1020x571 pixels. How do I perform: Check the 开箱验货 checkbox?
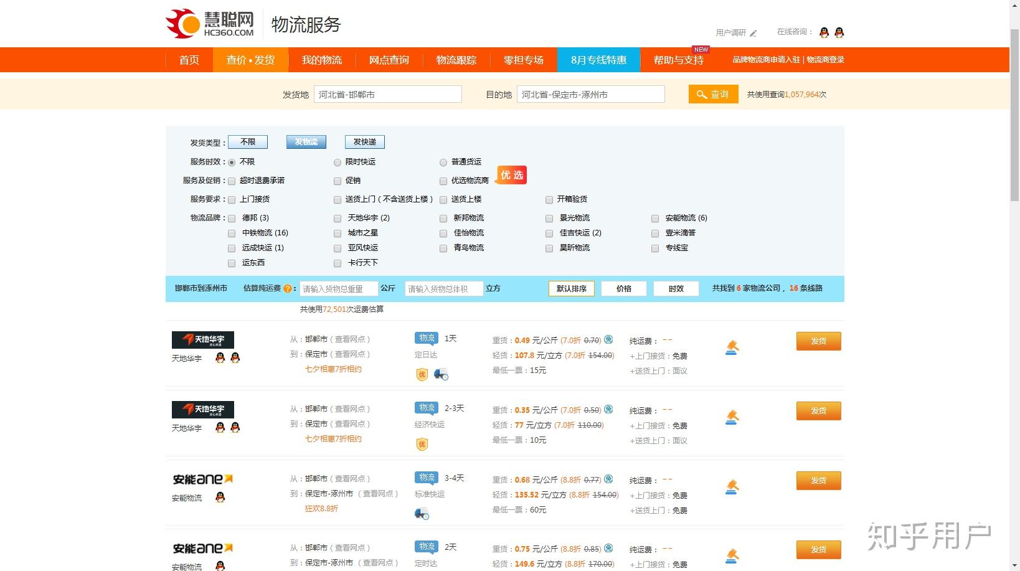(x=549, y=199)
